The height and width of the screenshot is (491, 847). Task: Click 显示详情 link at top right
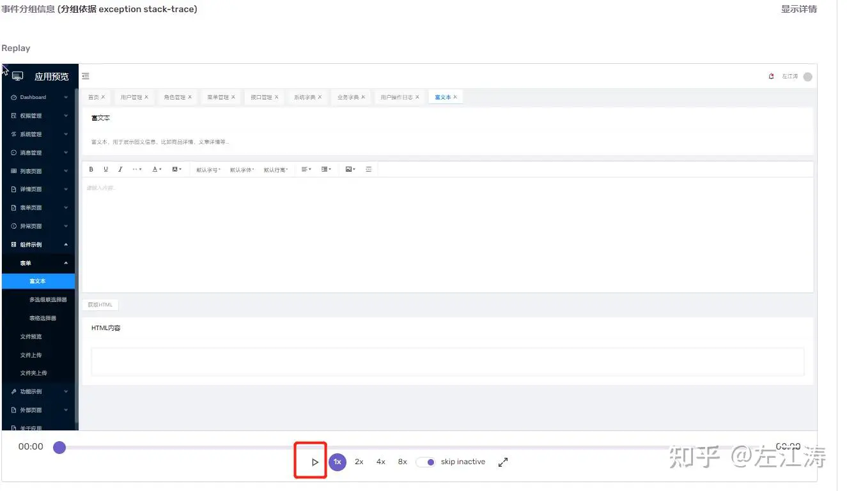tap(798, 9)
